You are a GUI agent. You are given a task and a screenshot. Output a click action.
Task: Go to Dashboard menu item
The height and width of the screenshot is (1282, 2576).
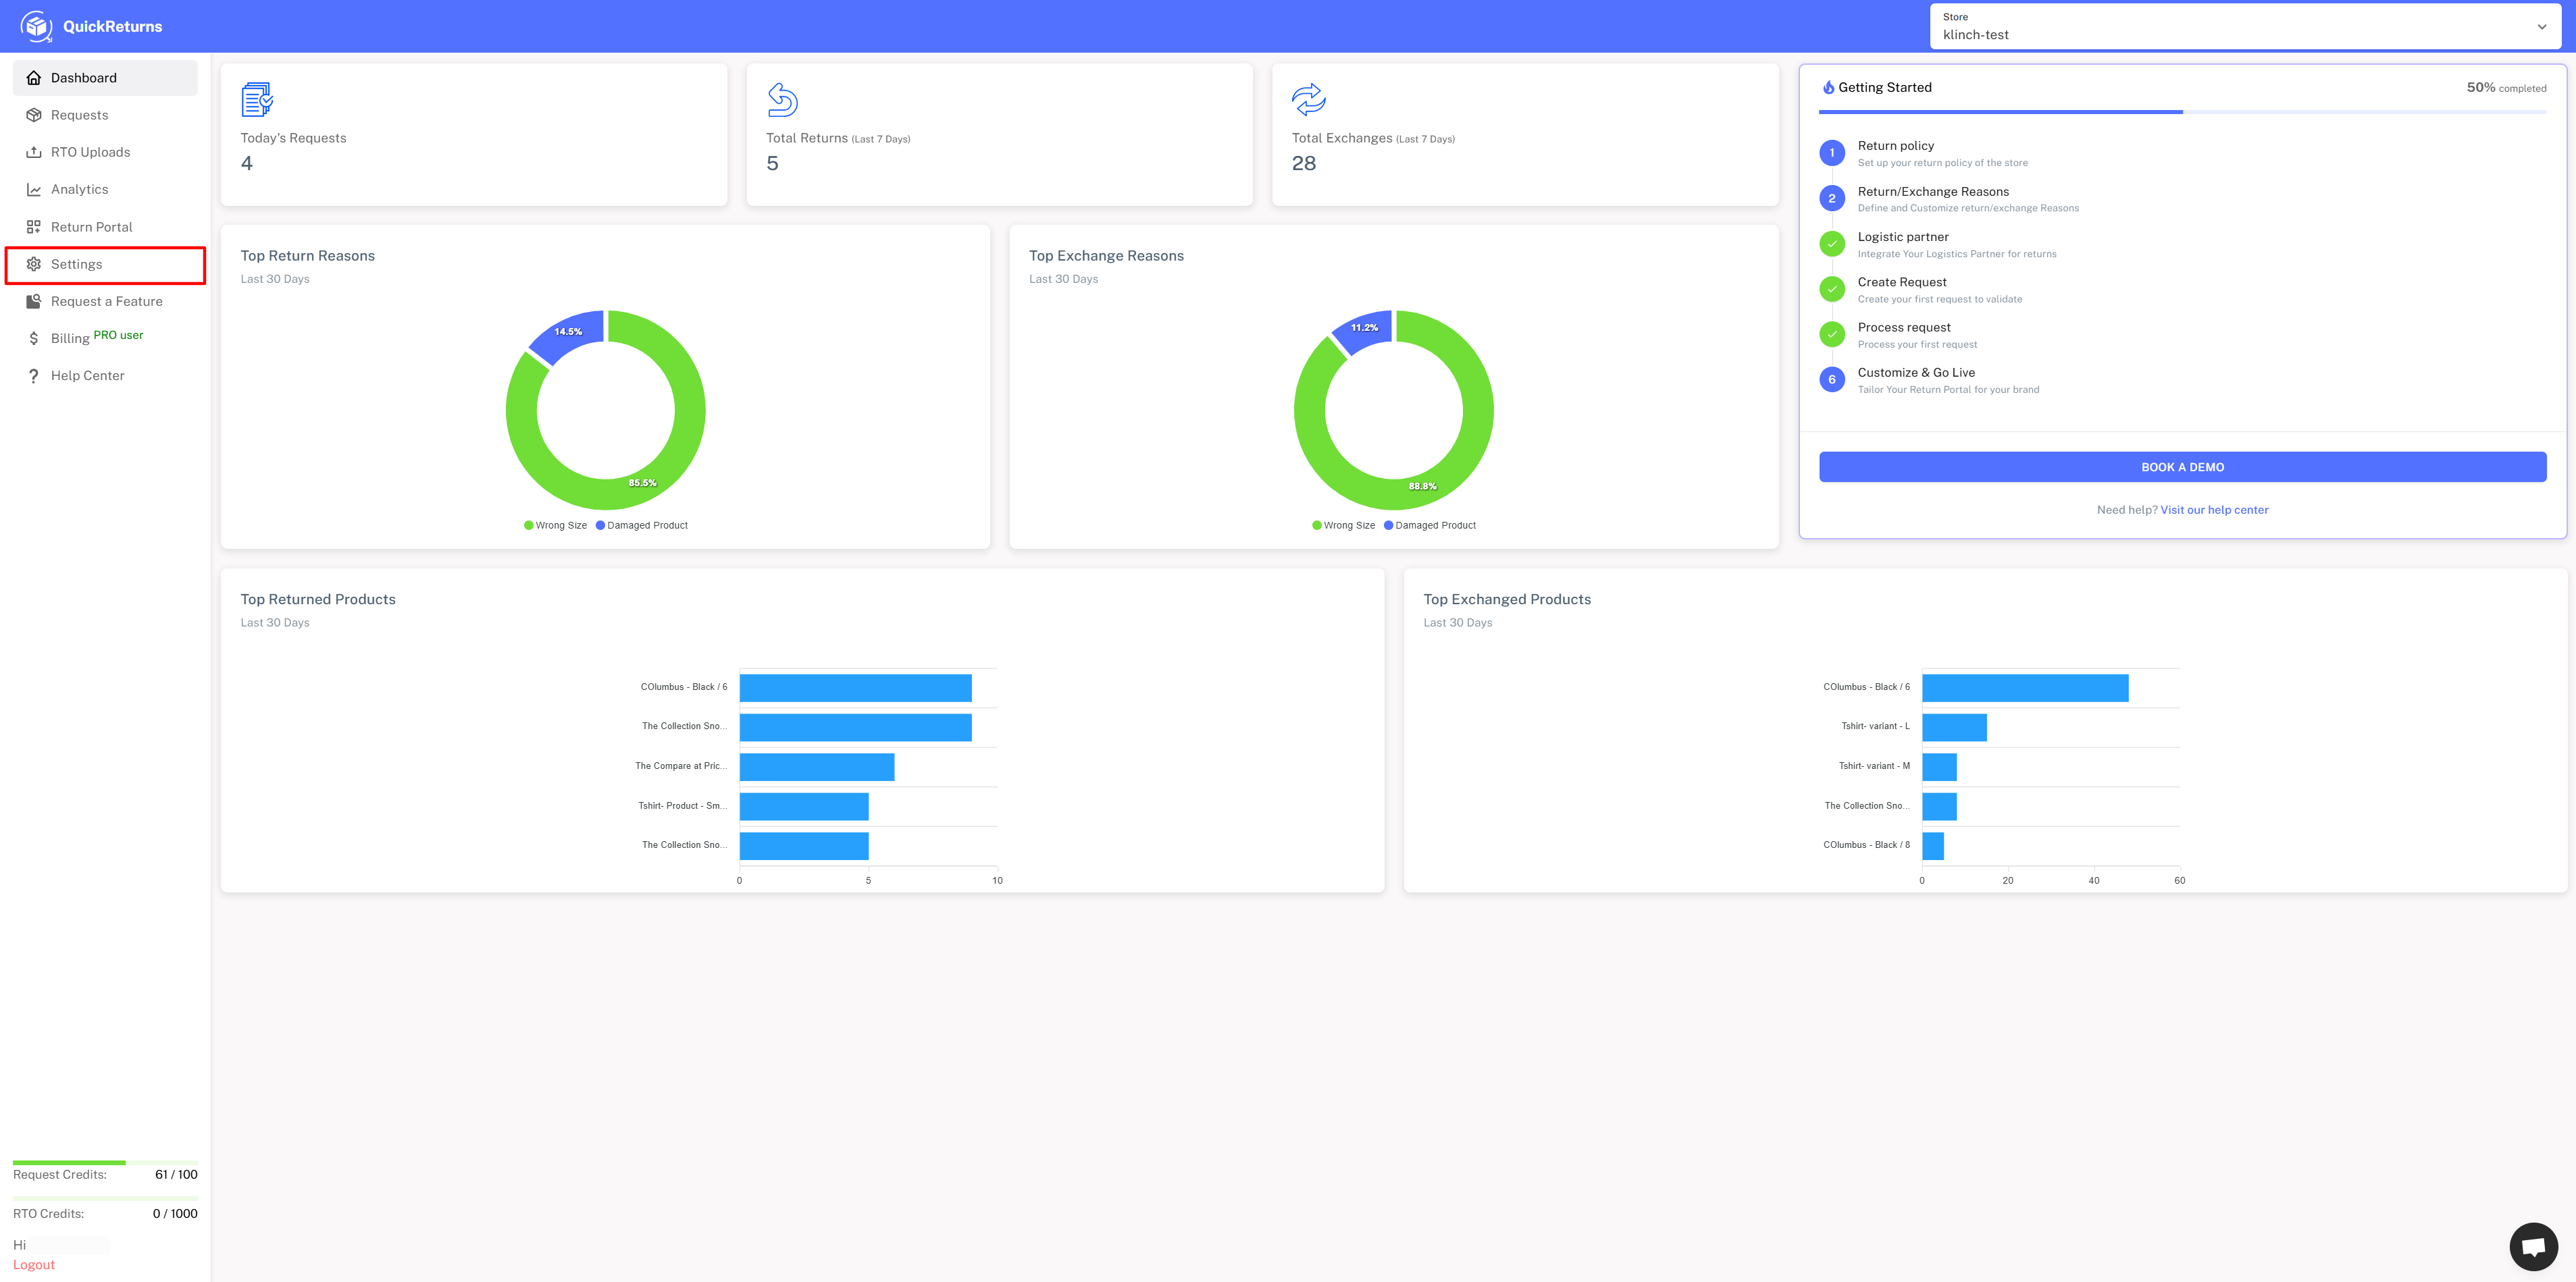(x=105, y=78)
